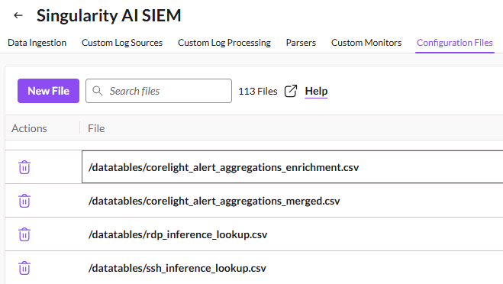The width and height of the screenshot is (503, 284).
Task: Open the Help link
Action: pyautogui.click(x=316, y=91)
